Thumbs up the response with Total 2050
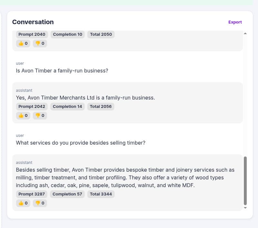Viewport: 258px width, 228px height. click(23, 43)
